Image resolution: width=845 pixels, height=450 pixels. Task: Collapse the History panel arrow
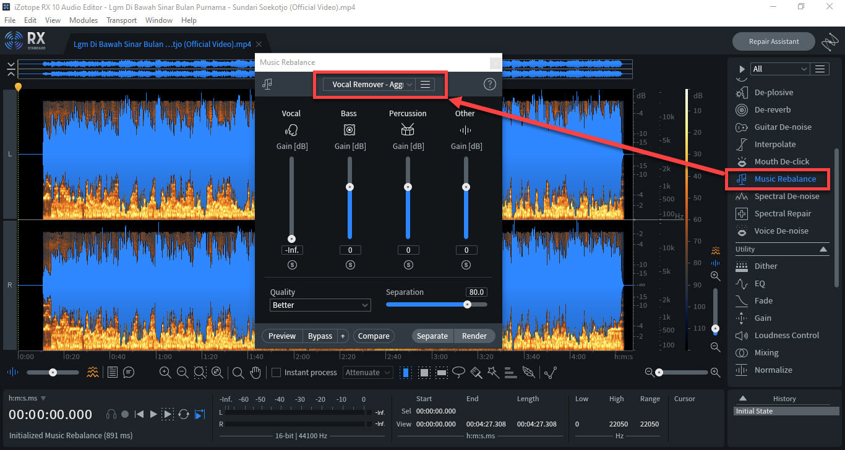tap(743, 399)
